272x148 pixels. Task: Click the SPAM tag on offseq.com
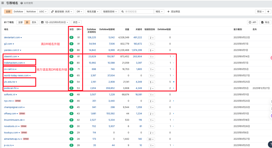point(22,114)
